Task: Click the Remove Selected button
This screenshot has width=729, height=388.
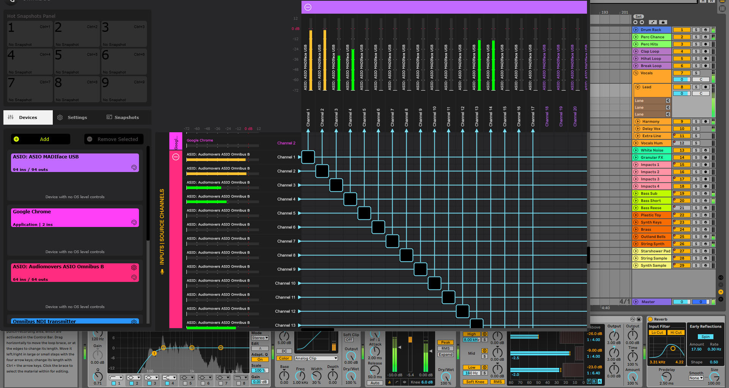Action: click(114, 139)
